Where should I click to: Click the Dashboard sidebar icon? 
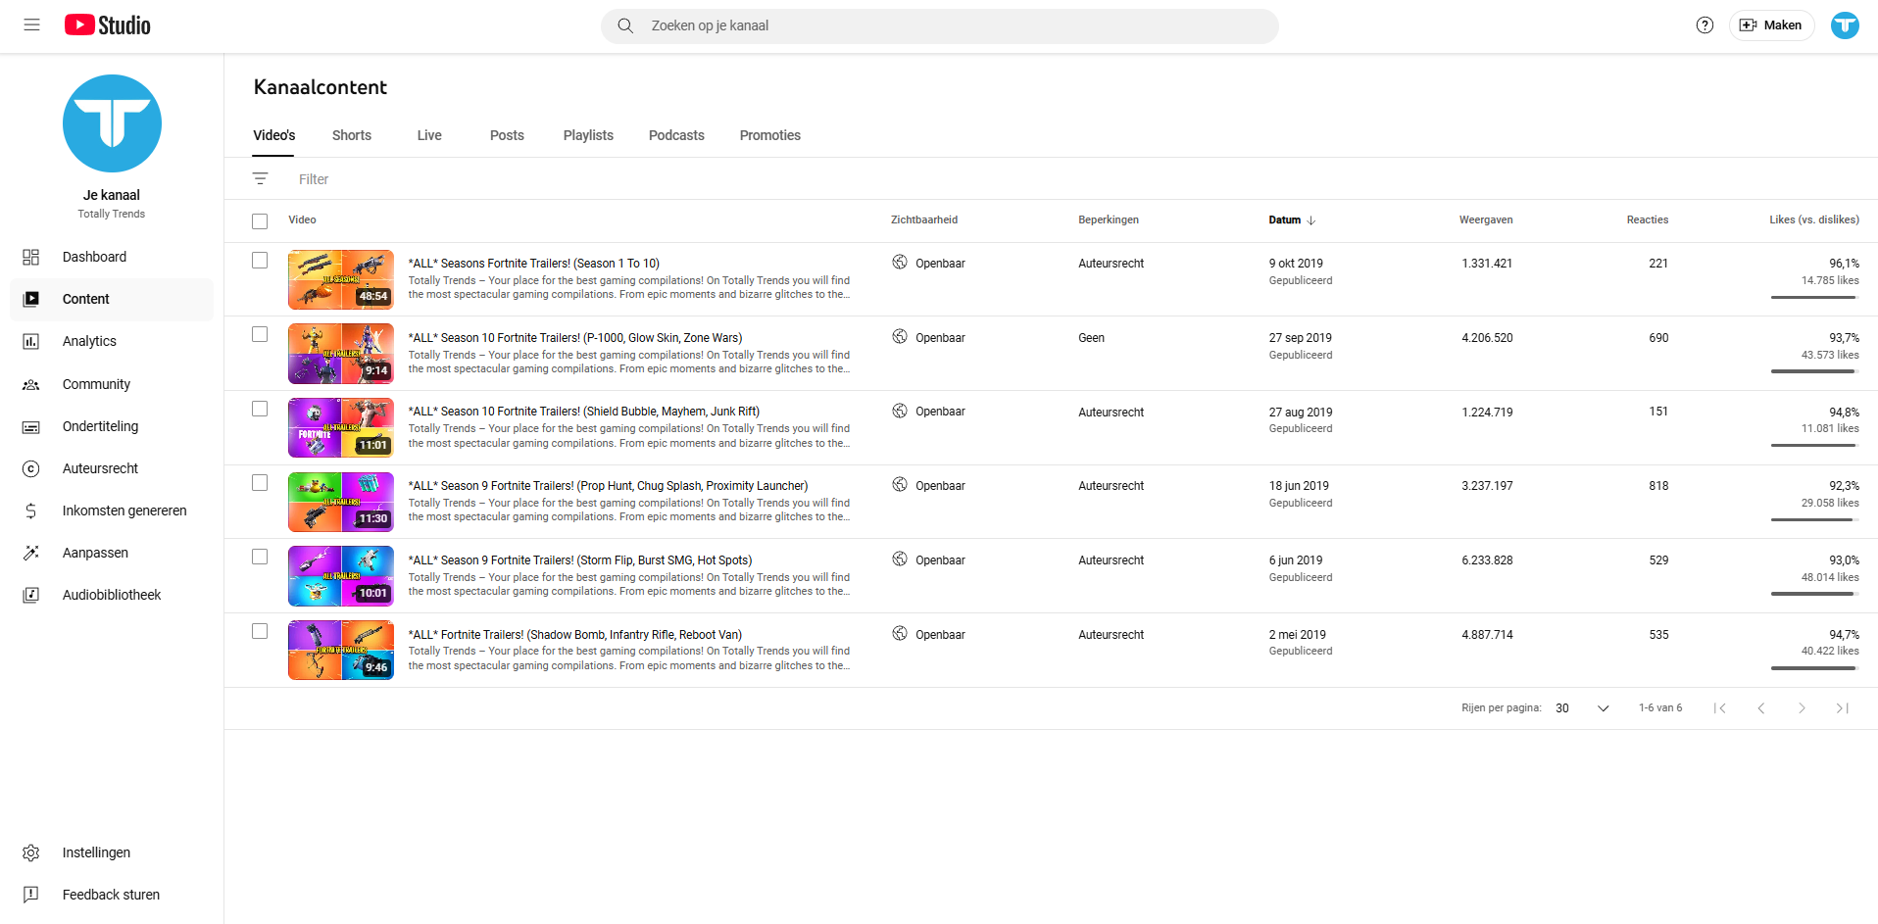pos(31,257)
